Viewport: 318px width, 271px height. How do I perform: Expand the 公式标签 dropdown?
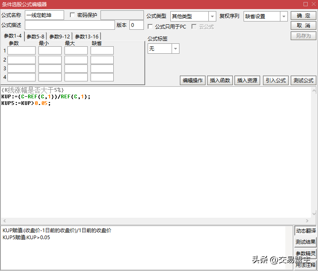tap(175, 49)
